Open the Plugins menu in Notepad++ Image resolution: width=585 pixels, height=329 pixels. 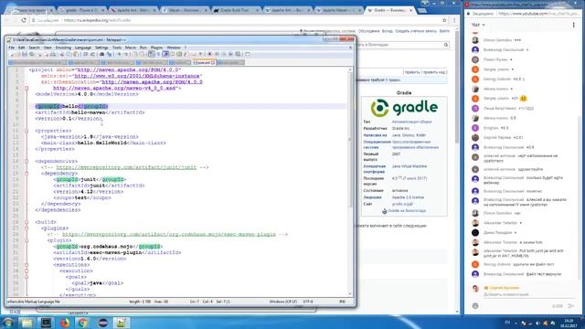pyautogui.click(x=156, y=48)
